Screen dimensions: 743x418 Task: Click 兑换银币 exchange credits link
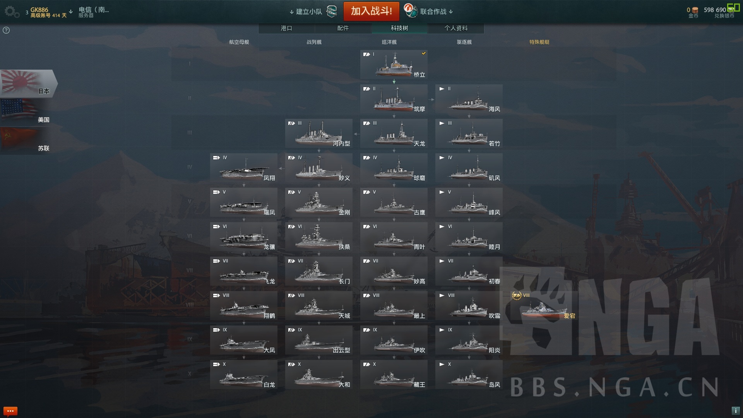(x=724, y=16)
